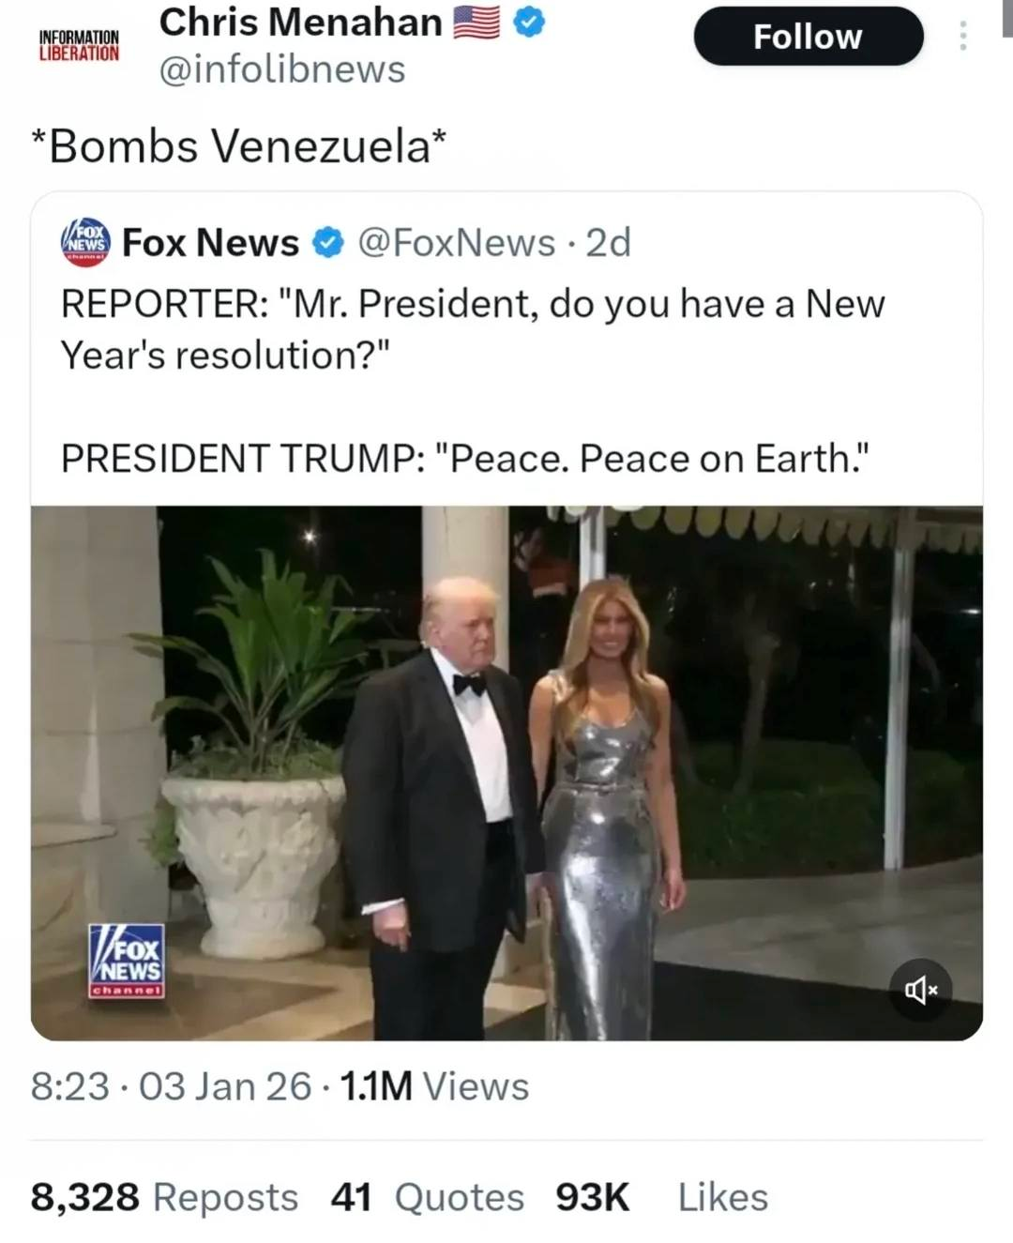
Task: Click Chris Menahan's blue verified badge
Action: 530,23
